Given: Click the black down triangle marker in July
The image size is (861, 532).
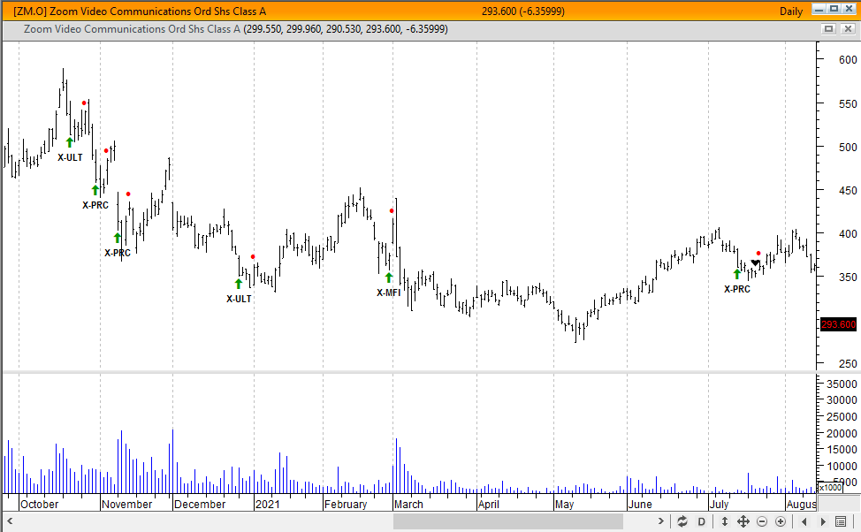Looking at the screenshot, I should tap(755, 263).
